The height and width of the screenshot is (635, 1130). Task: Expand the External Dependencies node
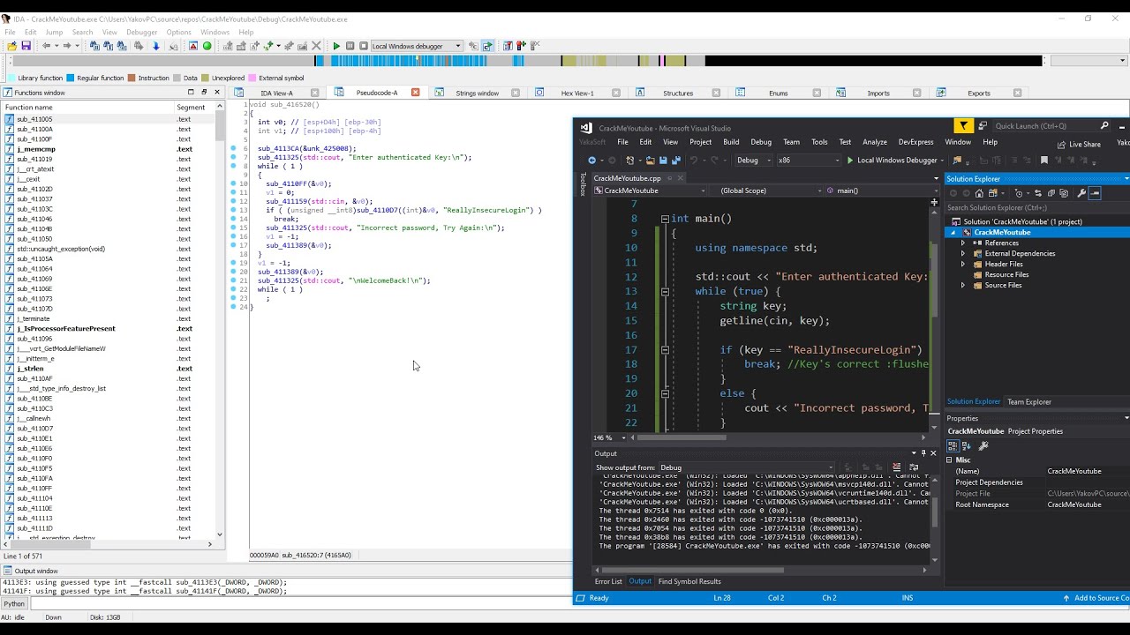click(963, 253)
